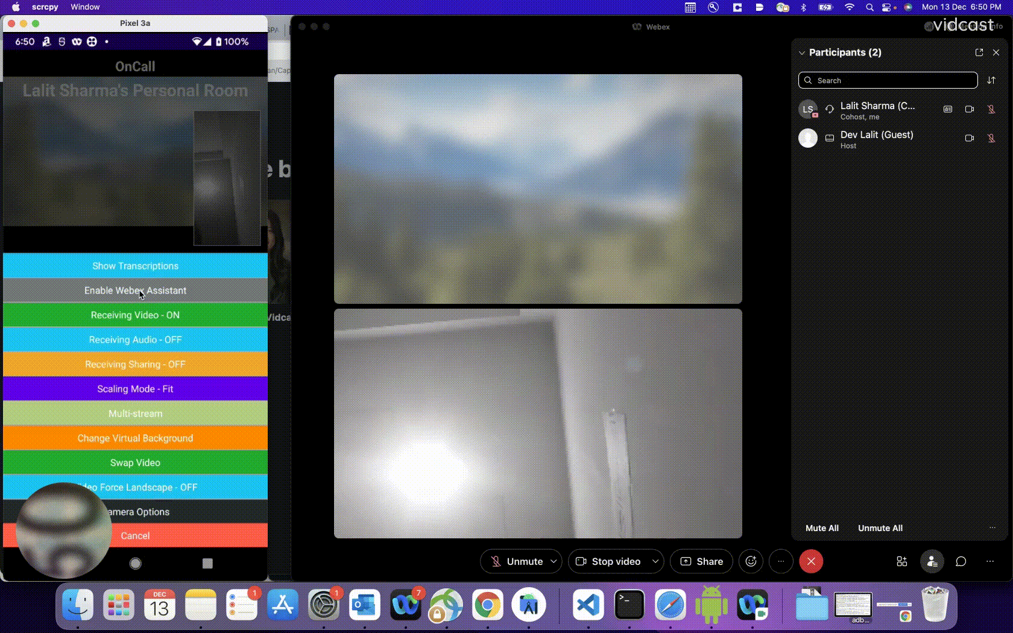The image size is (1013, 633).
Task: Select Dev Lalit (Guest) participant row
Action: [x=898, y=139]
